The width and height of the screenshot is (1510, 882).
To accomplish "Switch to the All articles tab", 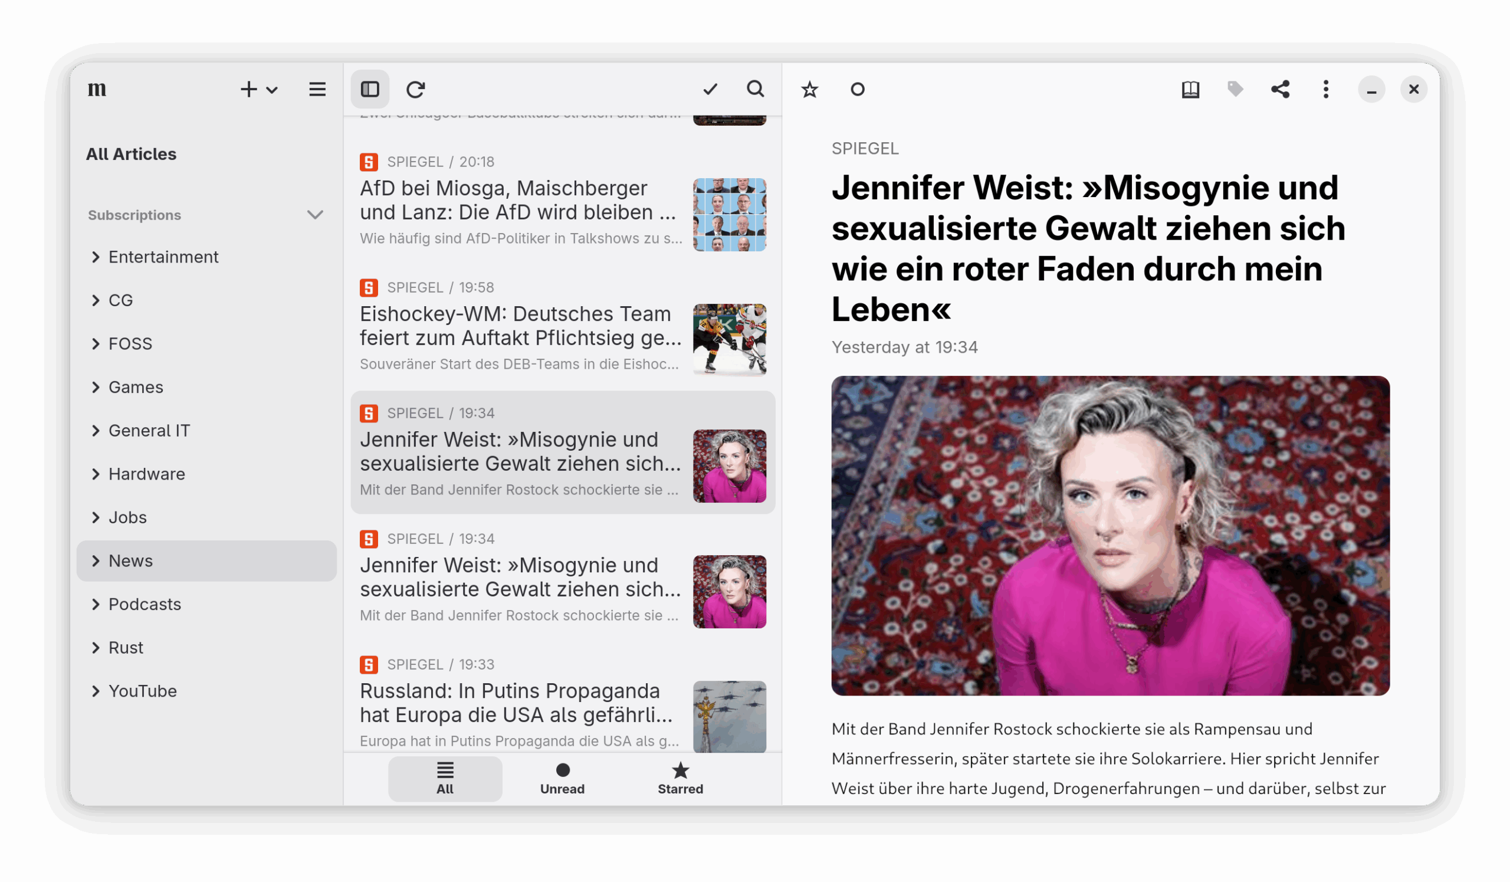I will [x=445, y=778].
